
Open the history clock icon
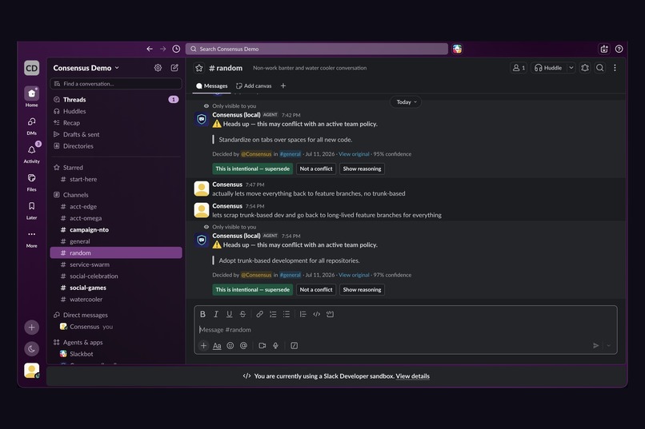click(176, 49)
